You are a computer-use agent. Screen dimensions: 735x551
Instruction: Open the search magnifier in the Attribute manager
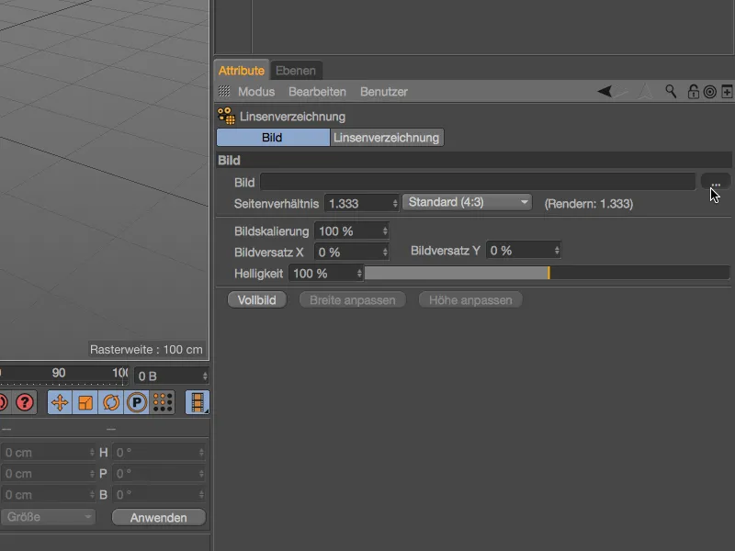[671, 92]
